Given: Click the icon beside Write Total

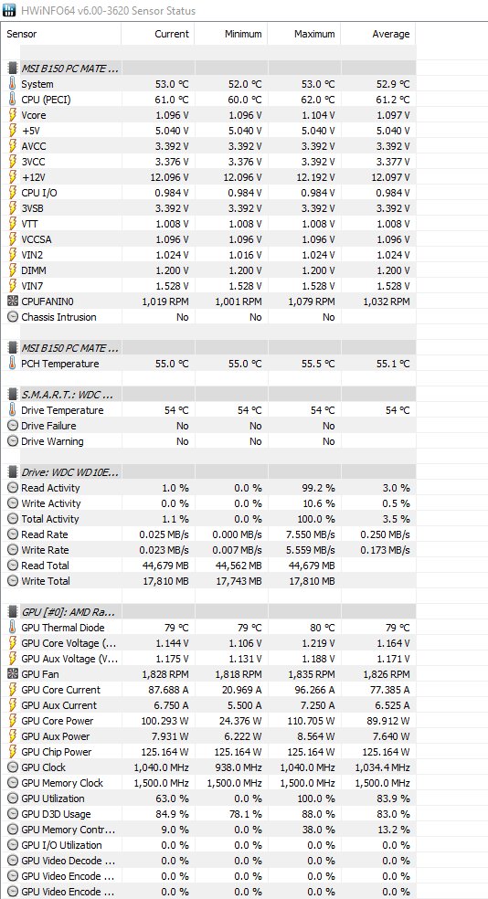Looking at the screenshot, I should [x=13, y=581].
